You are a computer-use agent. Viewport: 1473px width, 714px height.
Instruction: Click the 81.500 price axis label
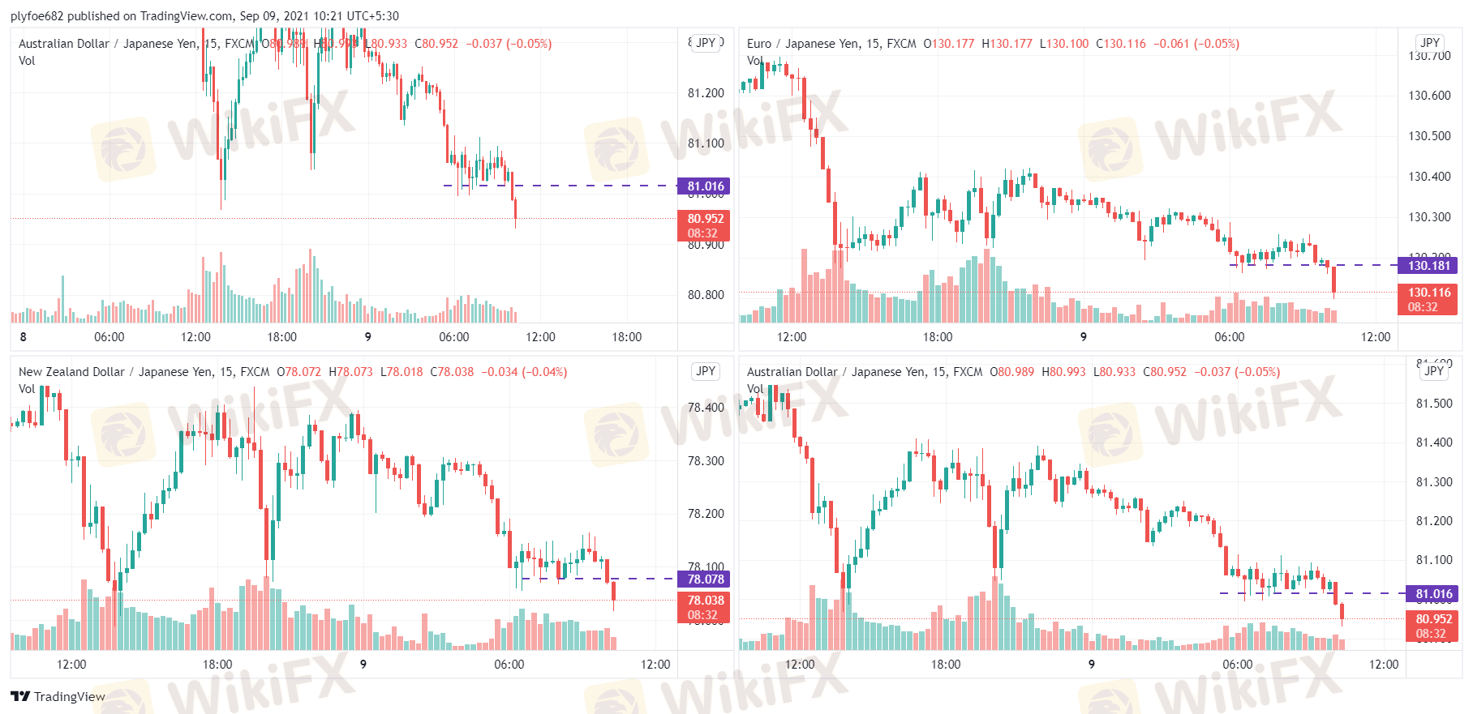1433,403
